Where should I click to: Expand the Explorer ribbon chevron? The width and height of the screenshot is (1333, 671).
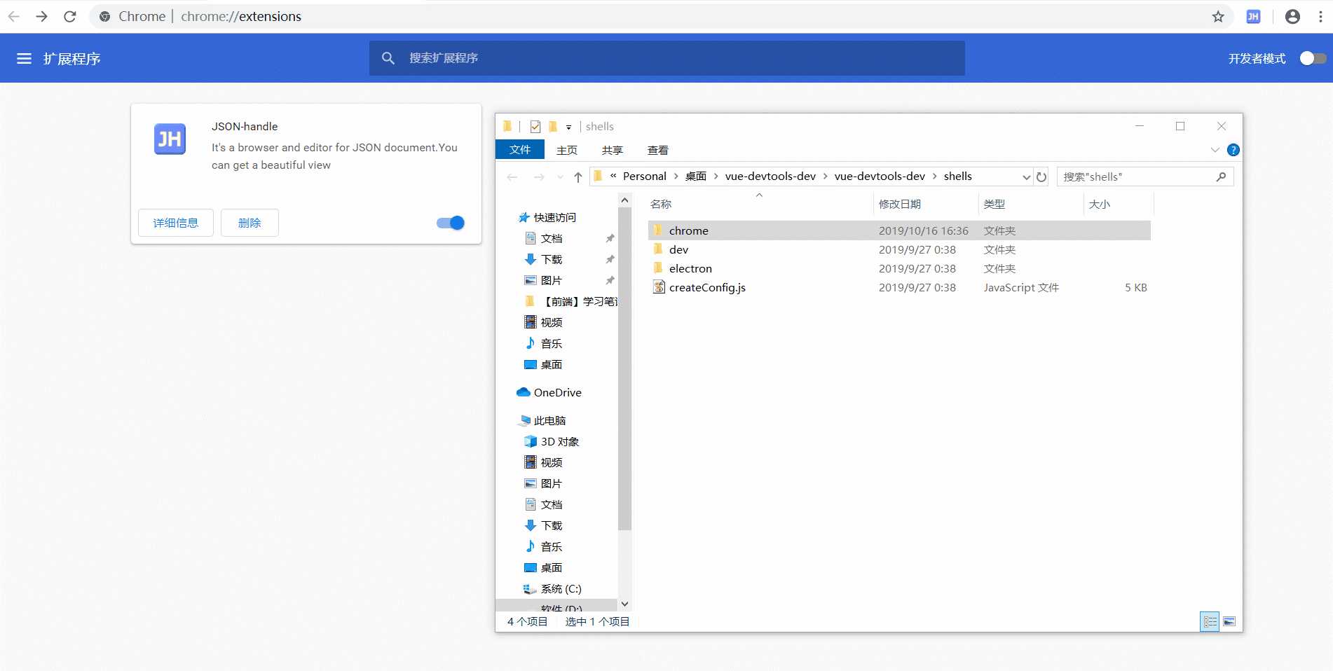pyautogui.click(x=1215, y=150)
